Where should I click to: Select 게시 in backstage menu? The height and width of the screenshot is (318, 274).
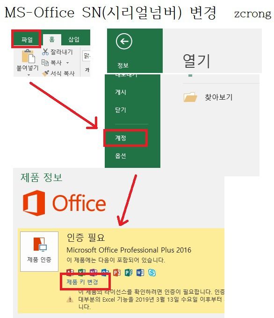click(121, 92)
